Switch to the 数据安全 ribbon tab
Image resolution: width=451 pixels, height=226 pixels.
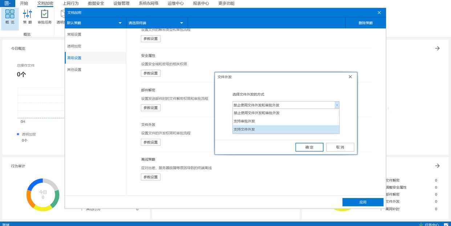tap(96, 3)
